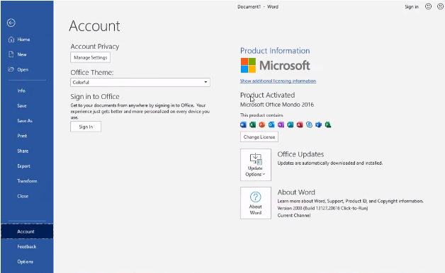
Task: Select Save As in the sidebar
Action: [25, 121]
